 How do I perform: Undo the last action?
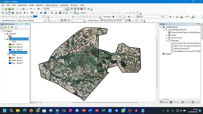(x=31, y=9)
